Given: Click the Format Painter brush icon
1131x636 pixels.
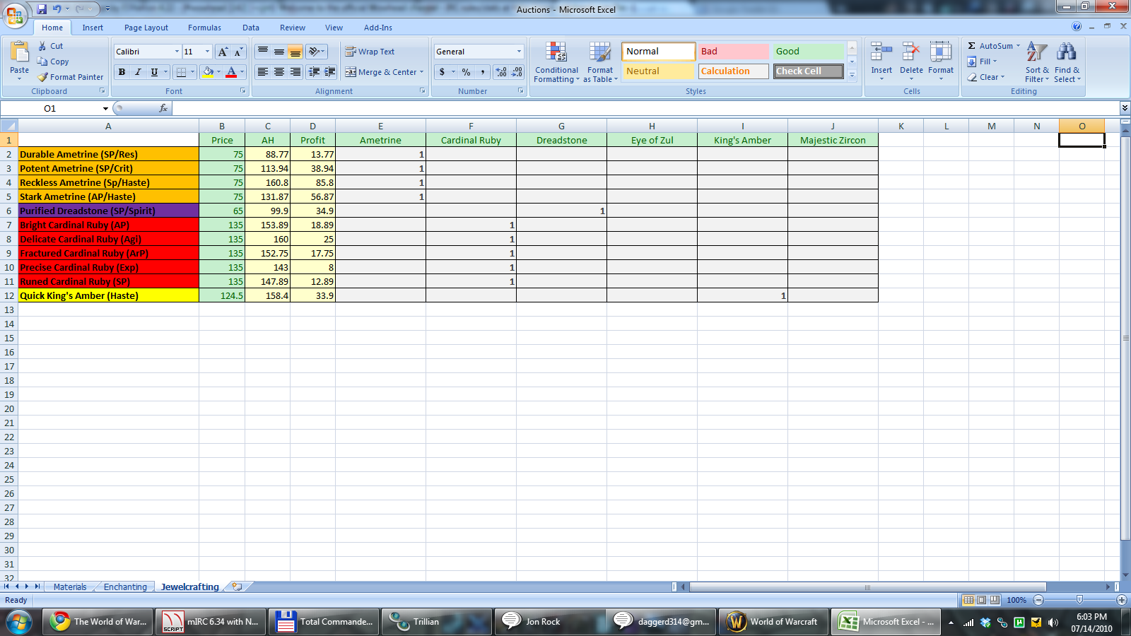Looking at the screenshot, I should coord(43,77).
